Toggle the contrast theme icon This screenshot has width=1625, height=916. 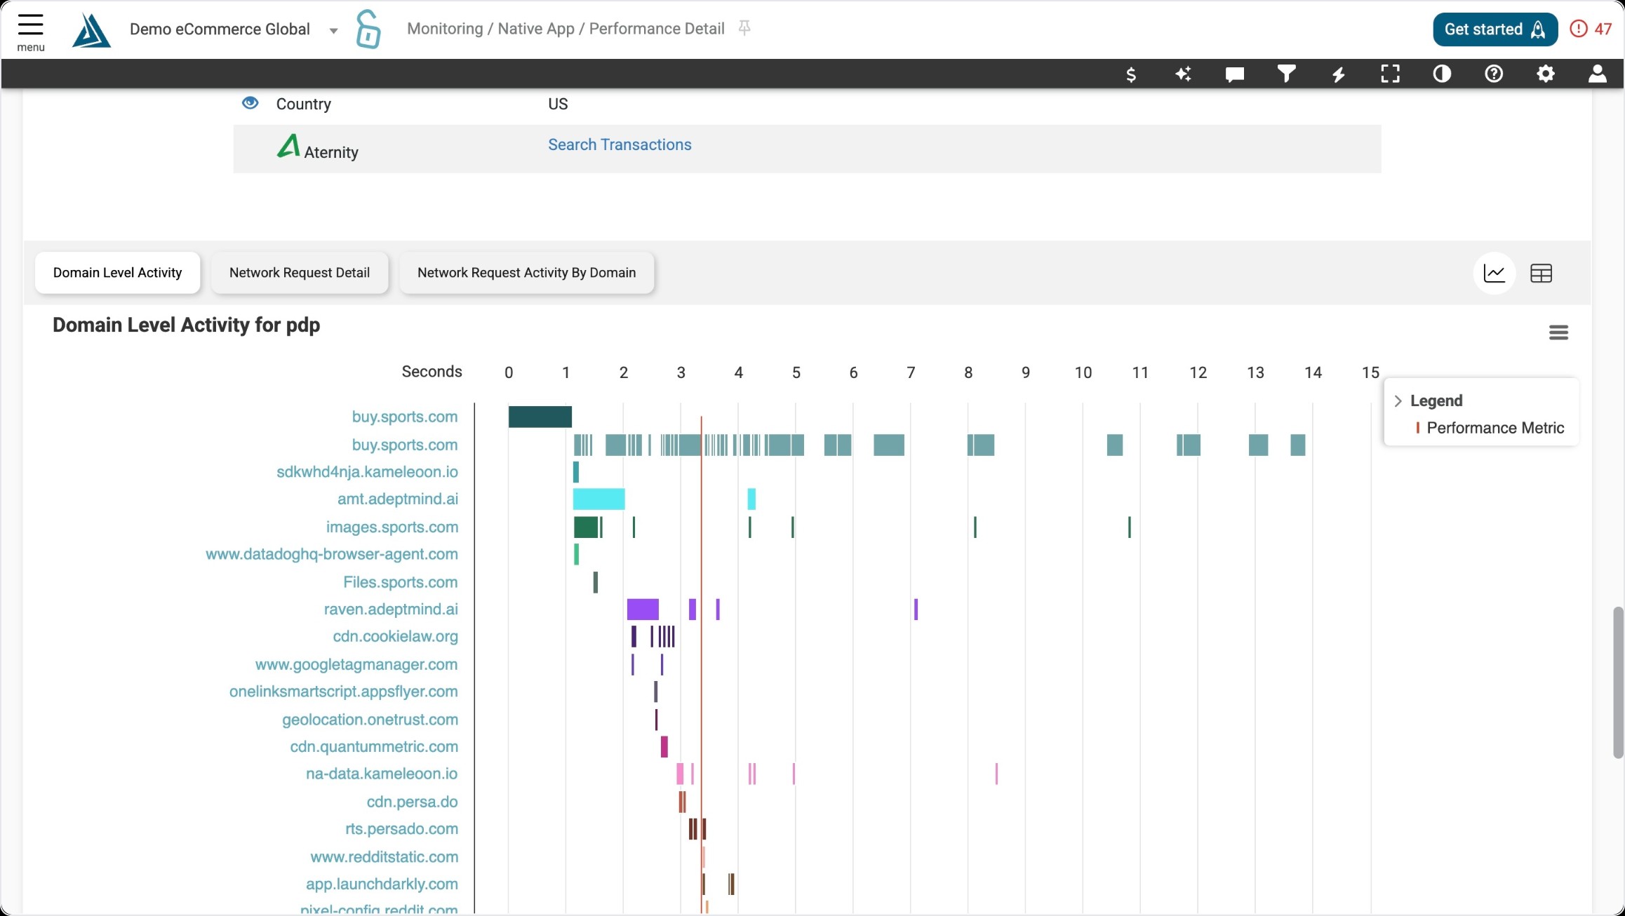pos(1442,74)
